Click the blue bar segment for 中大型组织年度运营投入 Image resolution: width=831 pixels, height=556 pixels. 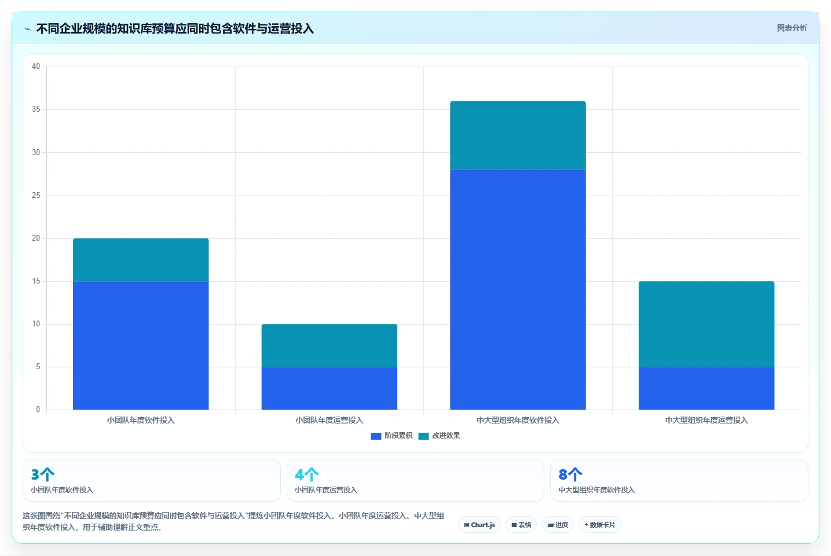coord(706,388)
